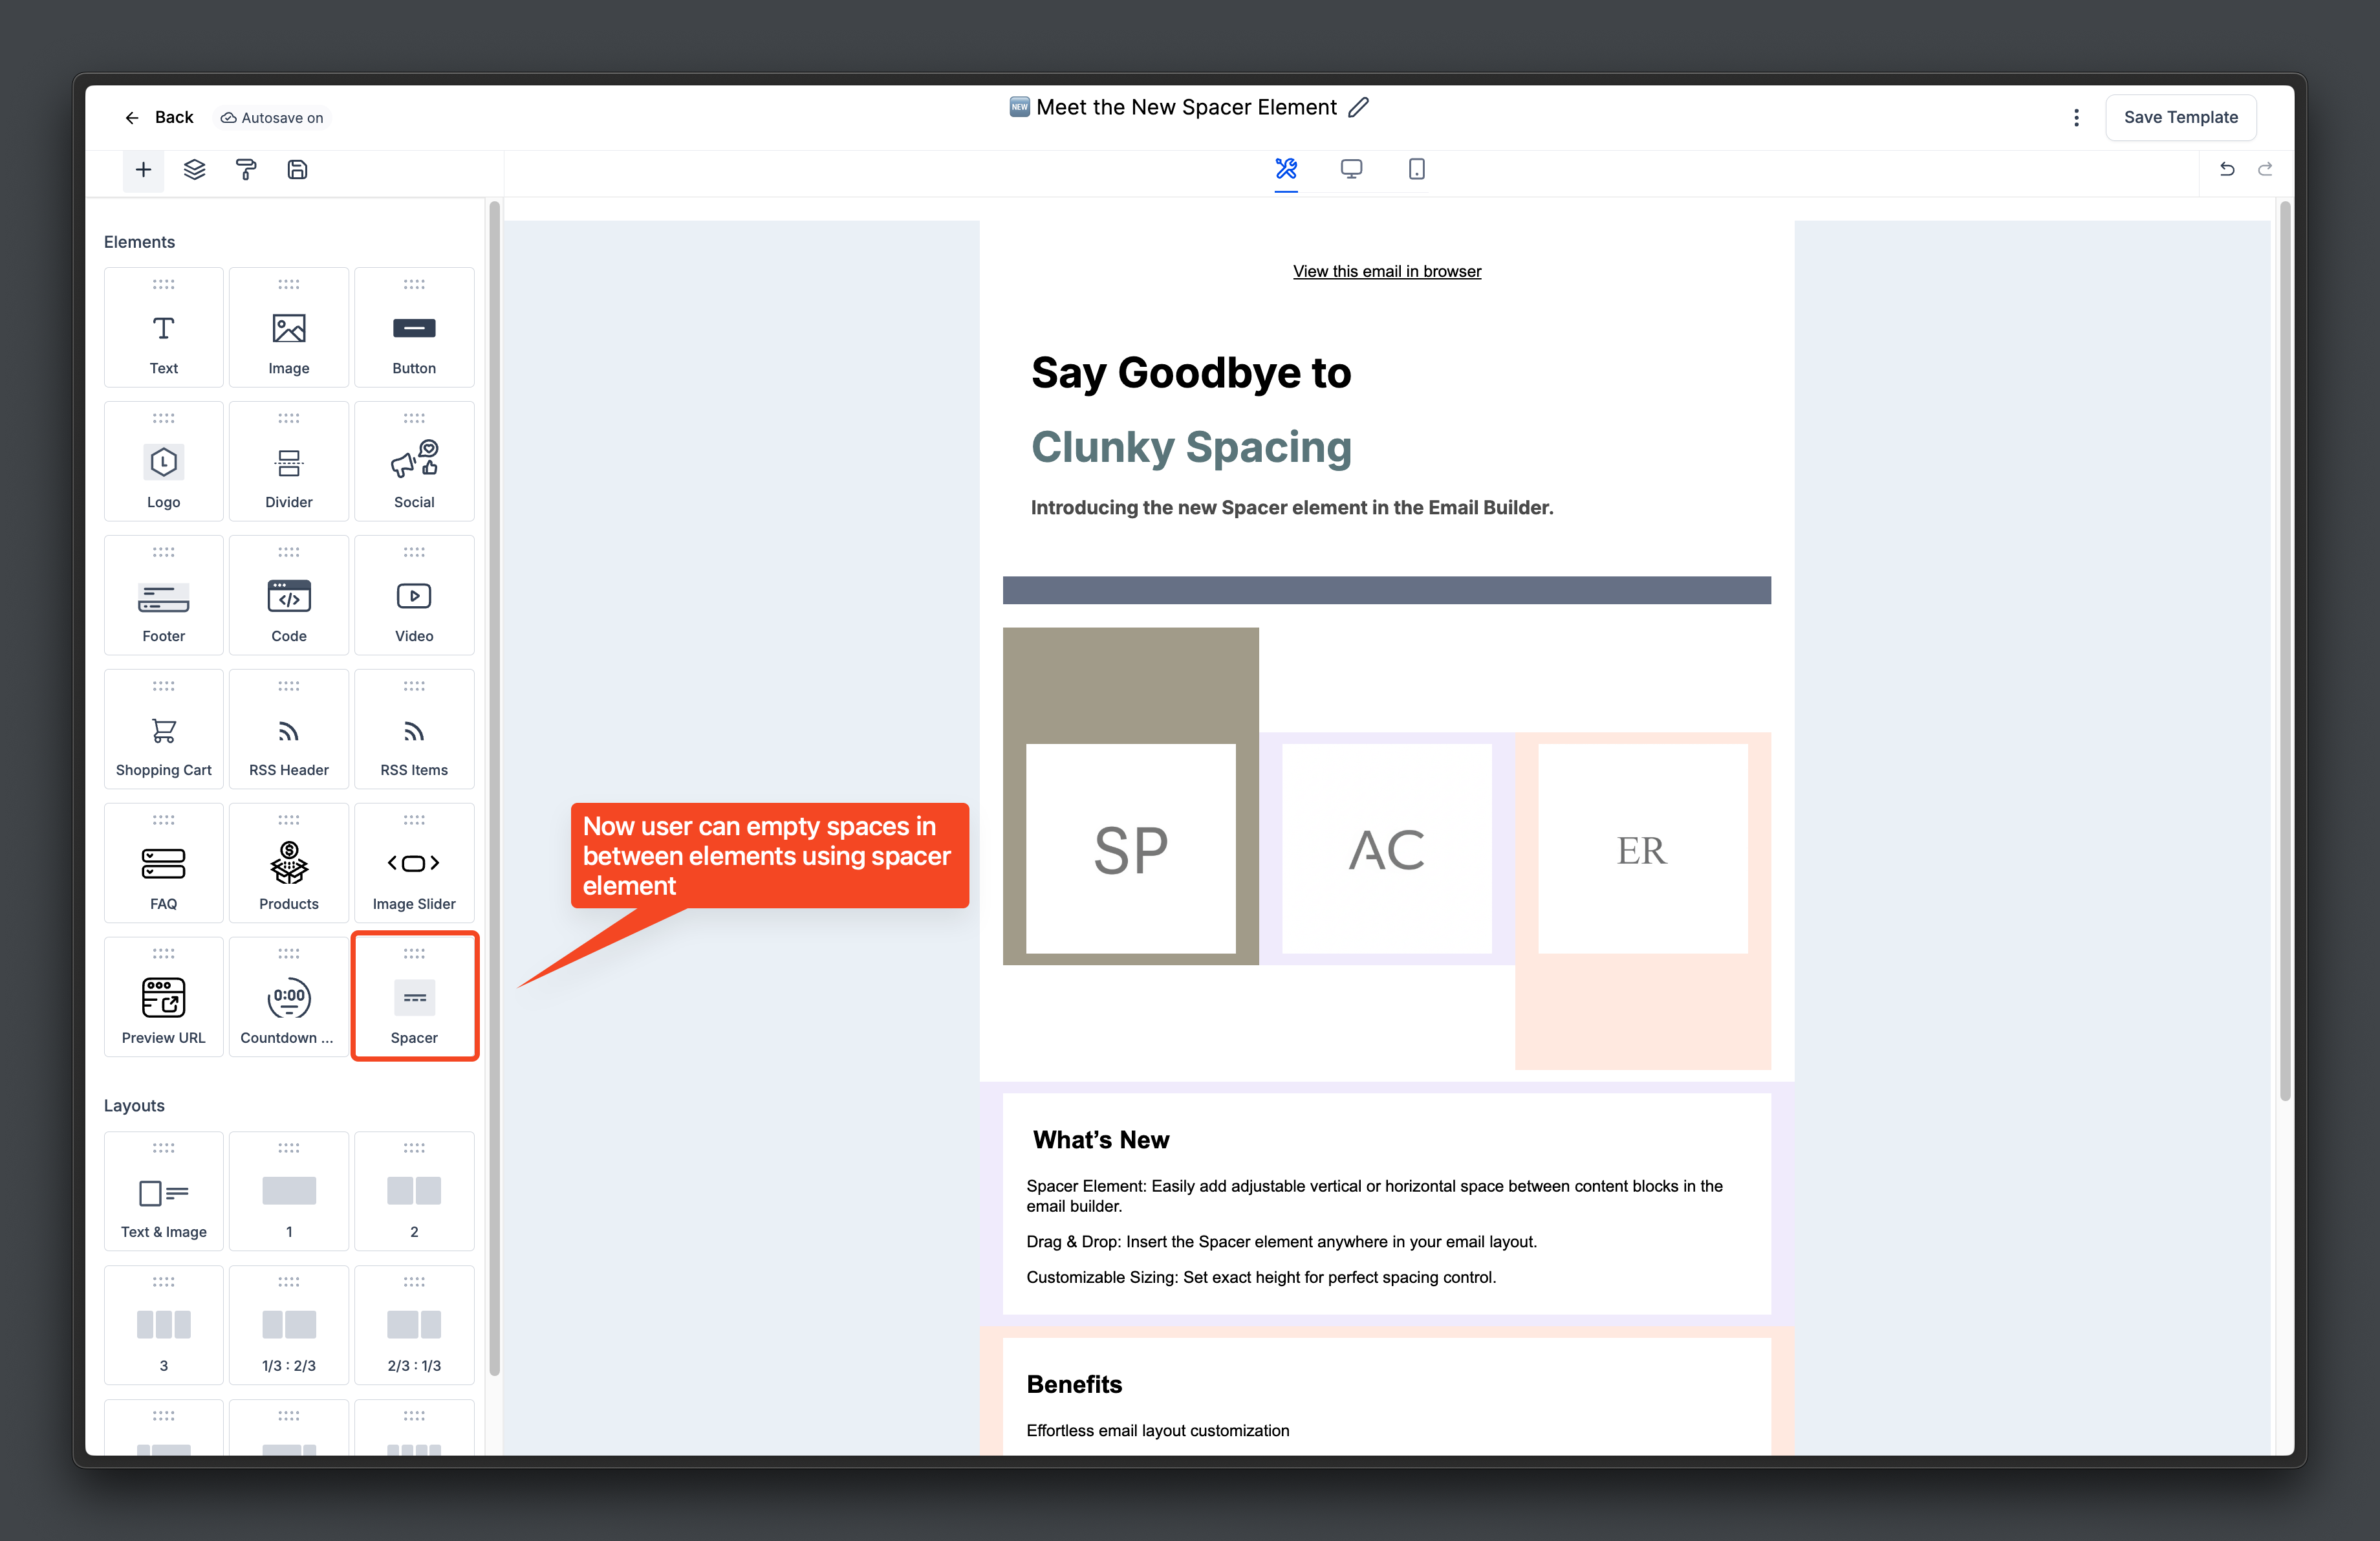Click the undo arrow
The image size is (2380, 1541).
(2227, 170)
